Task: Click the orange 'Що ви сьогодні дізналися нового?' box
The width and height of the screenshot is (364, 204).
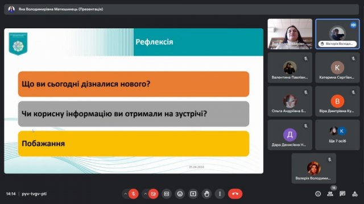Action: 134,84
